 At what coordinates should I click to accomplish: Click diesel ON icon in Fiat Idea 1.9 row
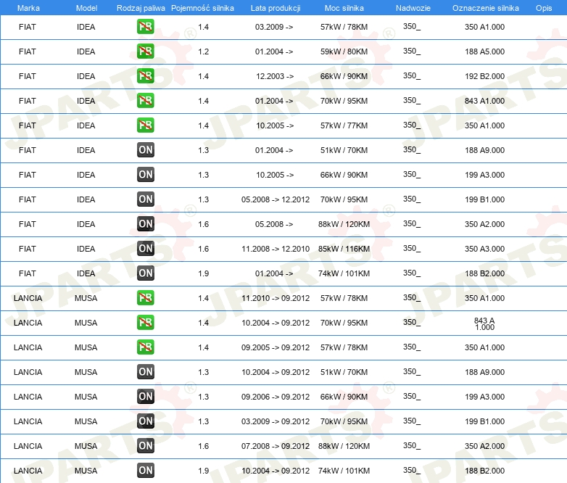point(145,273)
